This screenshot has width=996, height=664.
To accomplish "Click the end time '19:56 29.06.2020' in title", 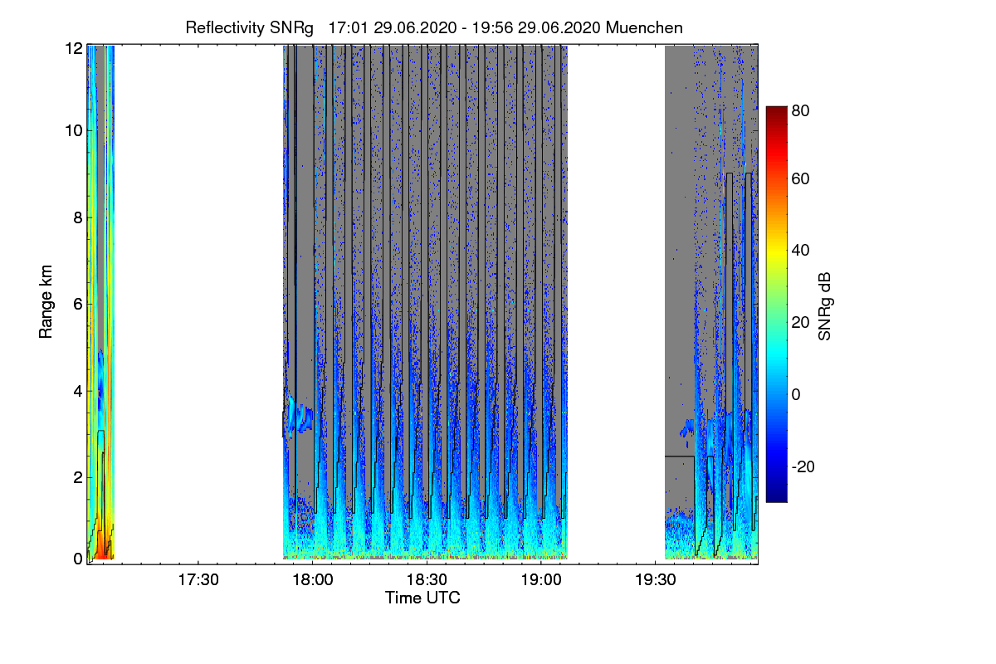I will (x=535, y=27).
